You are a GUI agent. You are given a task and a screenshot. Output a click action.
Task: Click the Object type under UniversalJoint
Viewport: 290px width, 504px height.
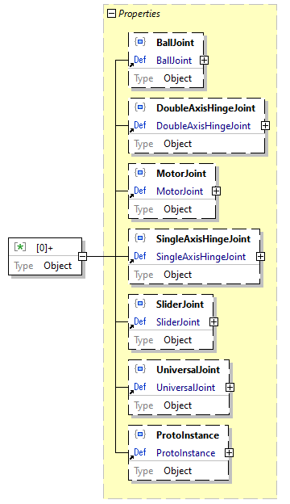point(177,405)
